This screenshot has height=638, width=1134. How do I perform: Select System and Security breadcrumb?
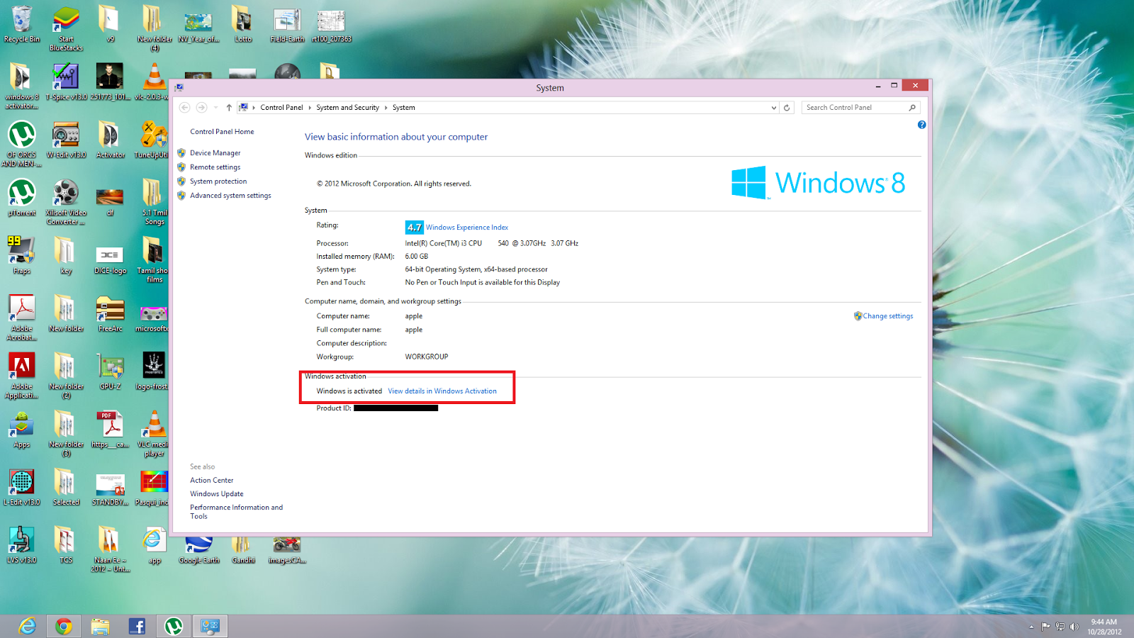pyautogui.click(x=347, y=108)
